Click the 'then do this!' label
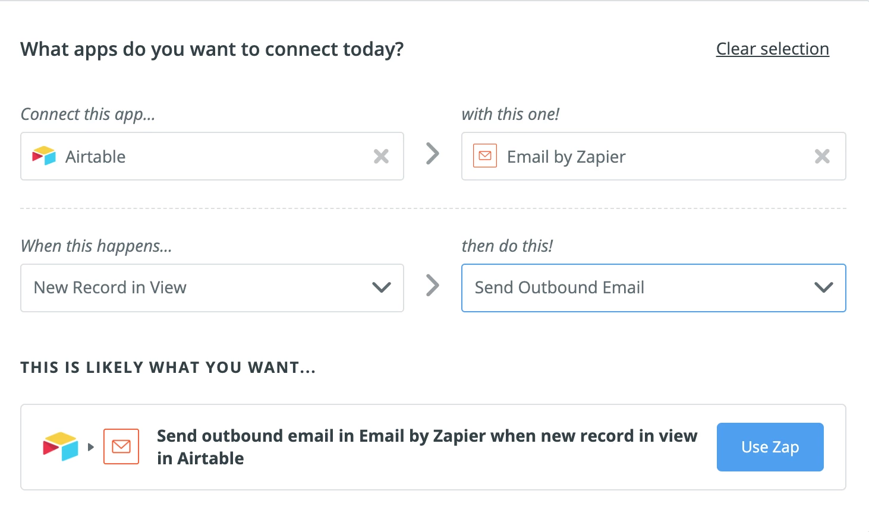This screenshot has height=532, width=869. (507, 246)
